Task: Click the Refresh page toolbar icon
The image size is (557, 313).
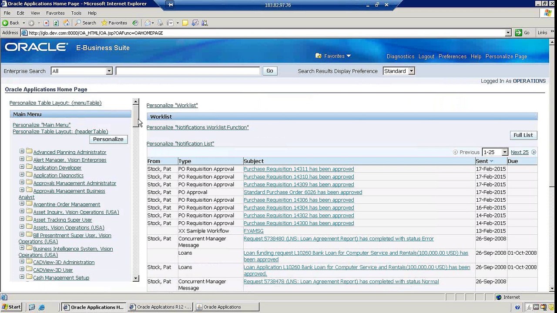Action: coord(56,23)
